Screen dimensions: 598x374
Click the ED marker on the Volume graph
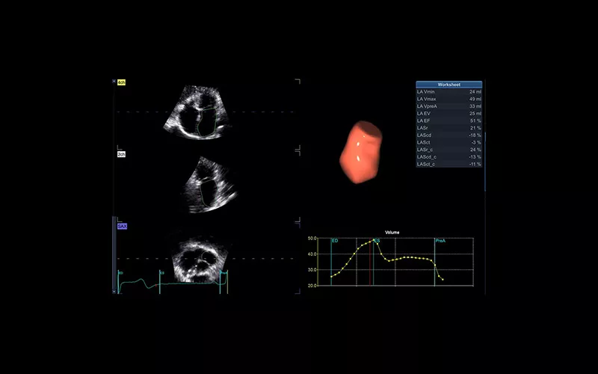335,241
